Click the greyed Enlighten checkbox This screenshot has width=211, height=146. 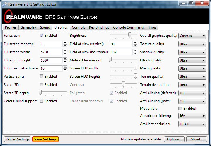click(111, 93)
